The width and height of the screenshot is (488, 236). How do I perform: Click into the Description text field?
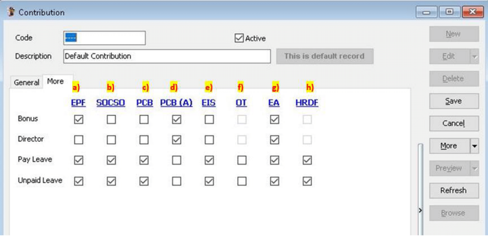tap(167, 56)
